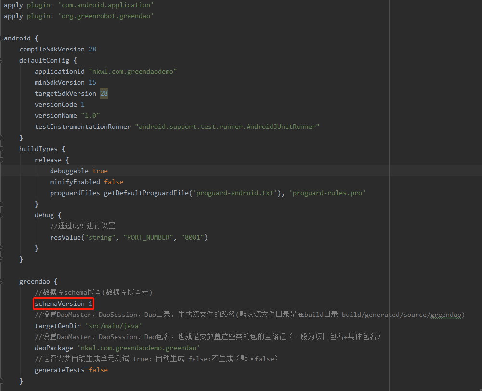Collapse the buildTypes block fold marker

tap(1, 149)
